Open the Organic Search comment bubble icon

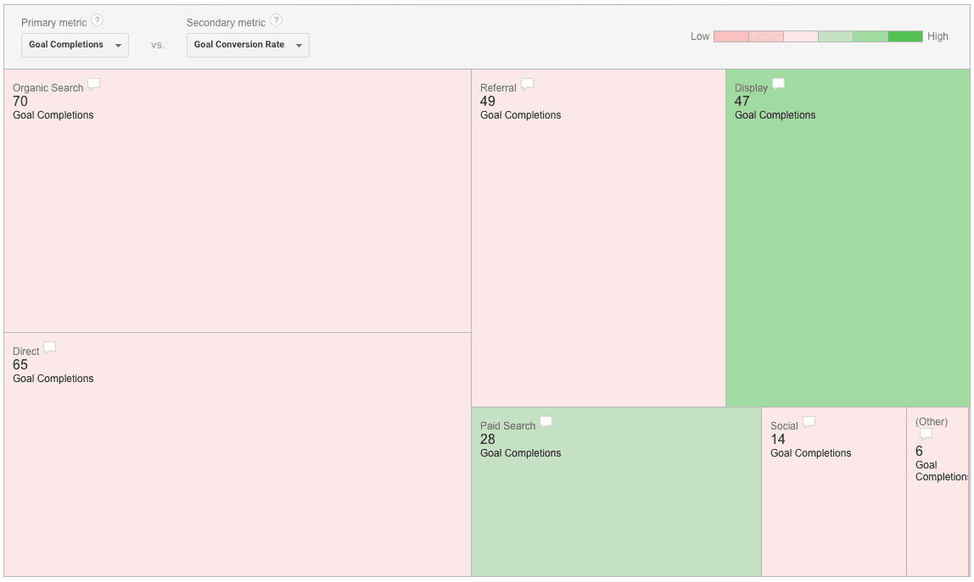click(94, 85)
